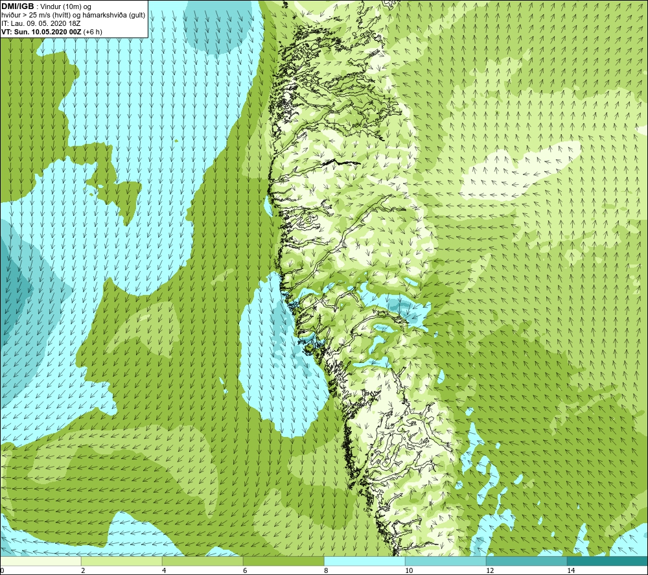Click the DMI/IGB title in the legend box
This screenshot has width=648, height=575.
17,6
